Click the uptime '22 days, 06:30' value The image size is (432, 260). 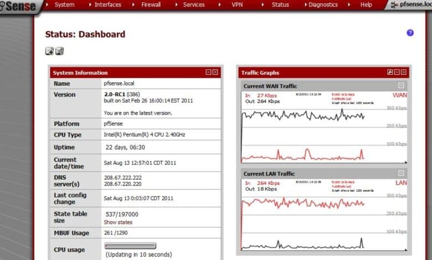pyautogui.click(x=125, y=147)
